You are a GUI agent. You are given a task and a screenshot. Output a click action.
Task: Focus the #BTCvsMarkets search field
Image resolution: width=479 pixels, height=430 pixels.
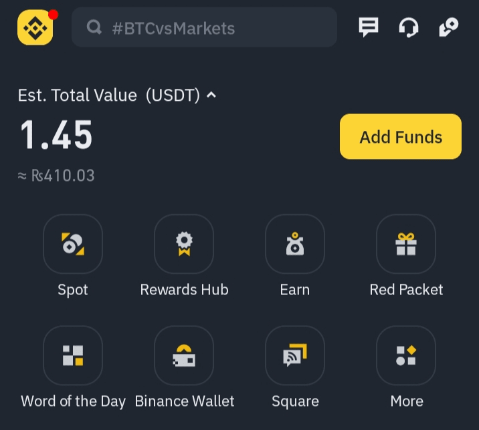pos(214,28)
